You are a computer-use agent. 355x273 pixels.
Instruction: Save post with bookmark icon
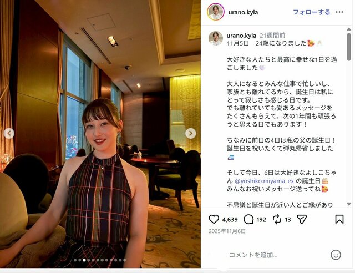pyautogui.click(x=339, y=219)
